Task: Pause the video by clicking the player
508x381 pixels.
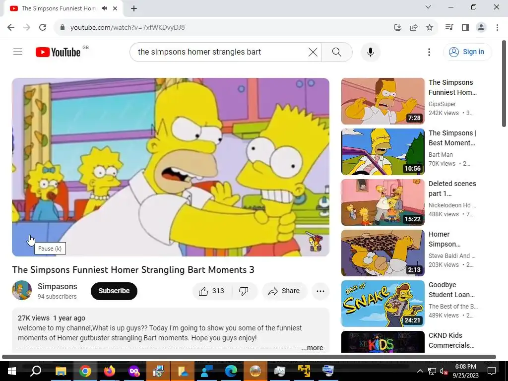Action: (x=171, y=167)
